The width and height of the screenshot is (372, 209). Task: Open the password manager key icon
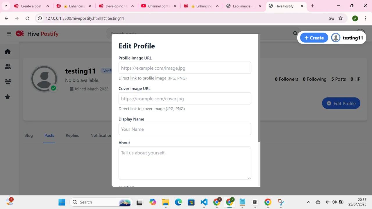[x=331, y=18]
